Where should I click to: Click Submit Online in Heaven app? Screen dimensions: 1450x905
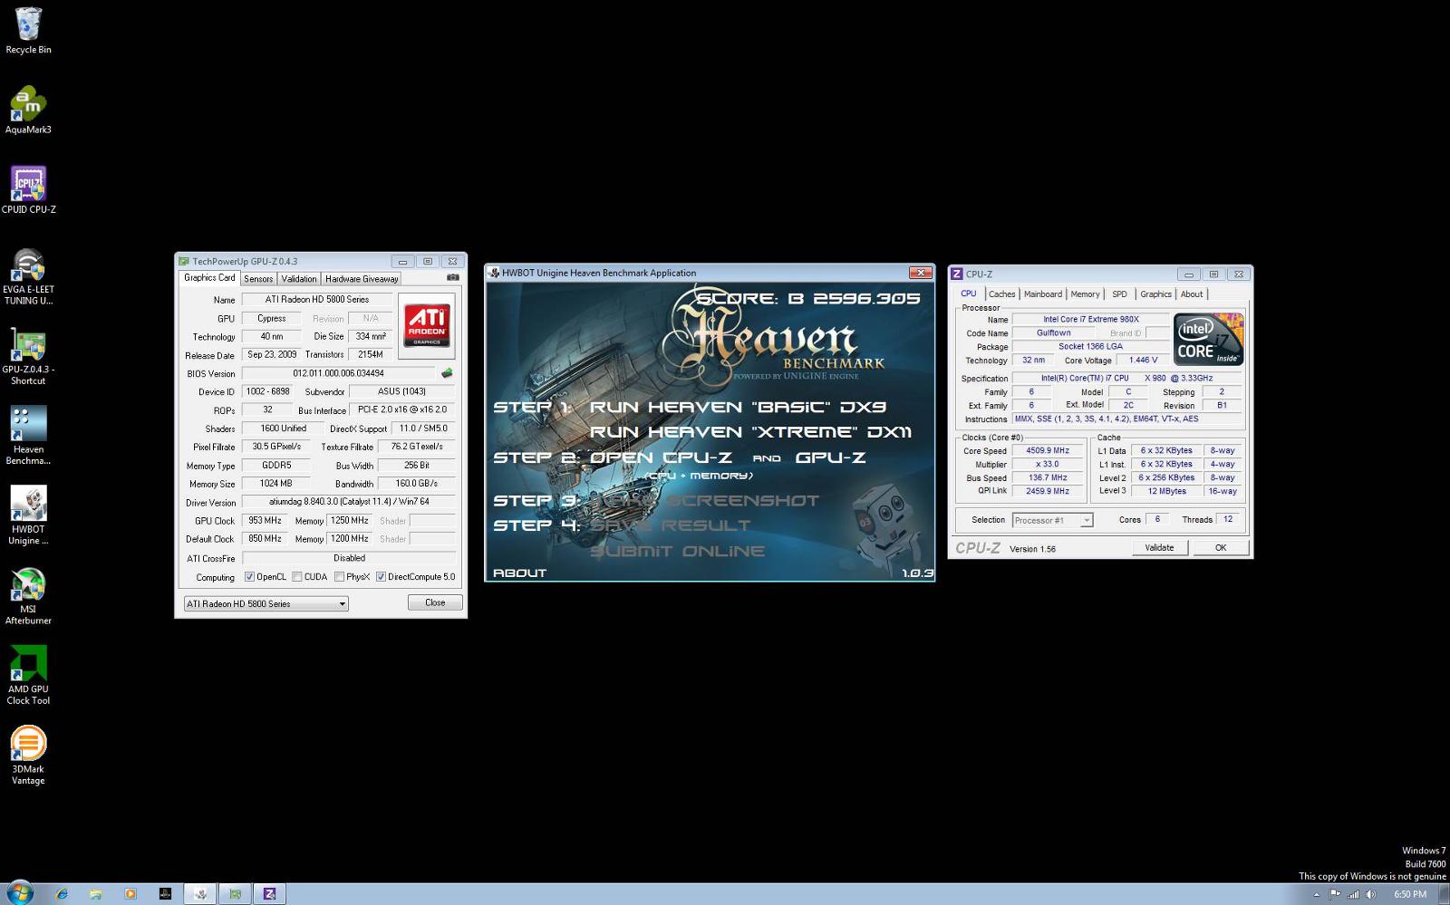coord(677,551)
